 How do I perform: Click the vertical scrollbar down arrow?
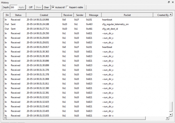171,114
